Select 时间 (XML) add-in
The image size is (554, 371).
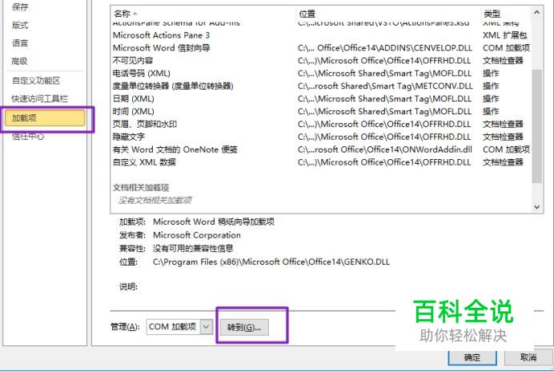320,112
